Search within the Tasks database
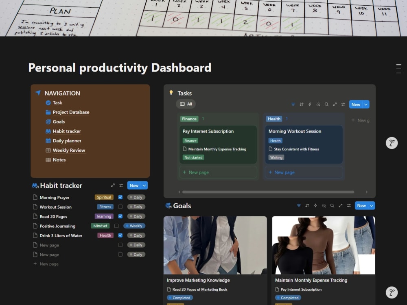The image size is (407, 305). 326,104
